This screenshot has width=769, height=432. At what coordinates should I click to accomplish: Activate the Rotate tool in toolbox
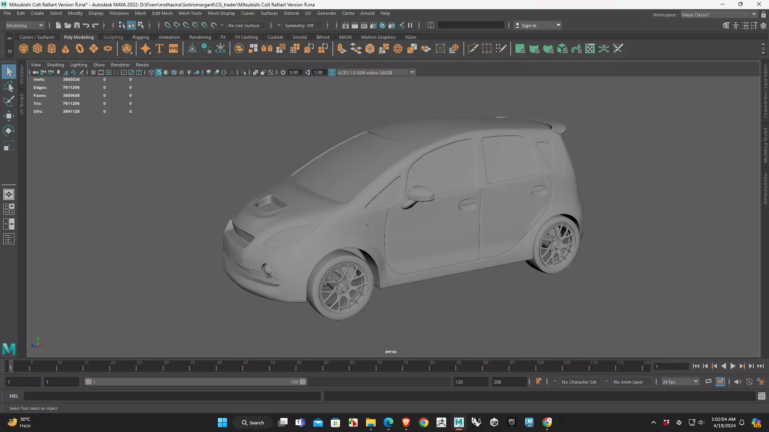click(9, 131)
